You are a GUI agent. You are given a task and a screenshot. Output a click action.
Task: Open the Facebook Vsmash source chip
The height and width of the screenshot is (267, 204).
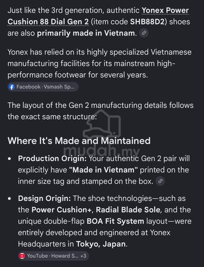(x=43, y=87)
